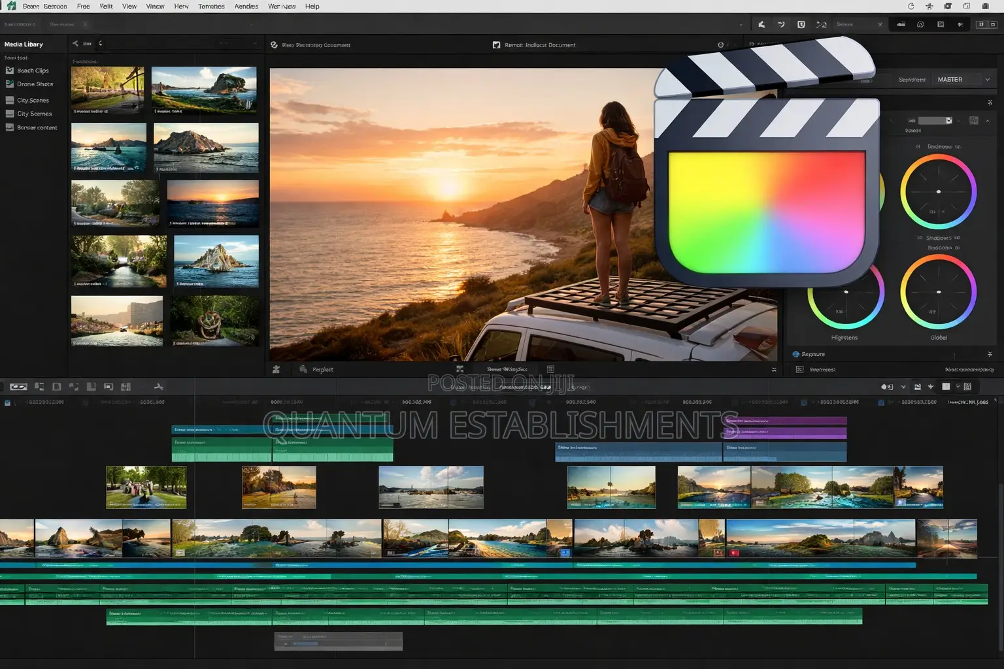The height and width of the screenshot is (669, 1004).
Task: Click the expand icon at the viewer's bottom-right corner
Action: tap(774, 370)
